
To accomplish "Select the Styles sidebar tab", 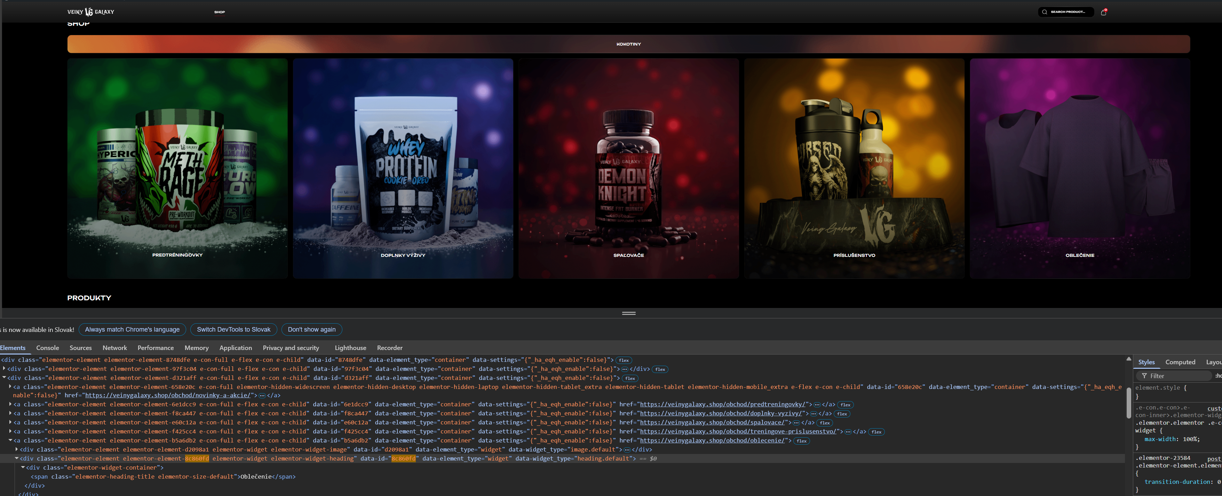I will click(x=1146, y=362).
